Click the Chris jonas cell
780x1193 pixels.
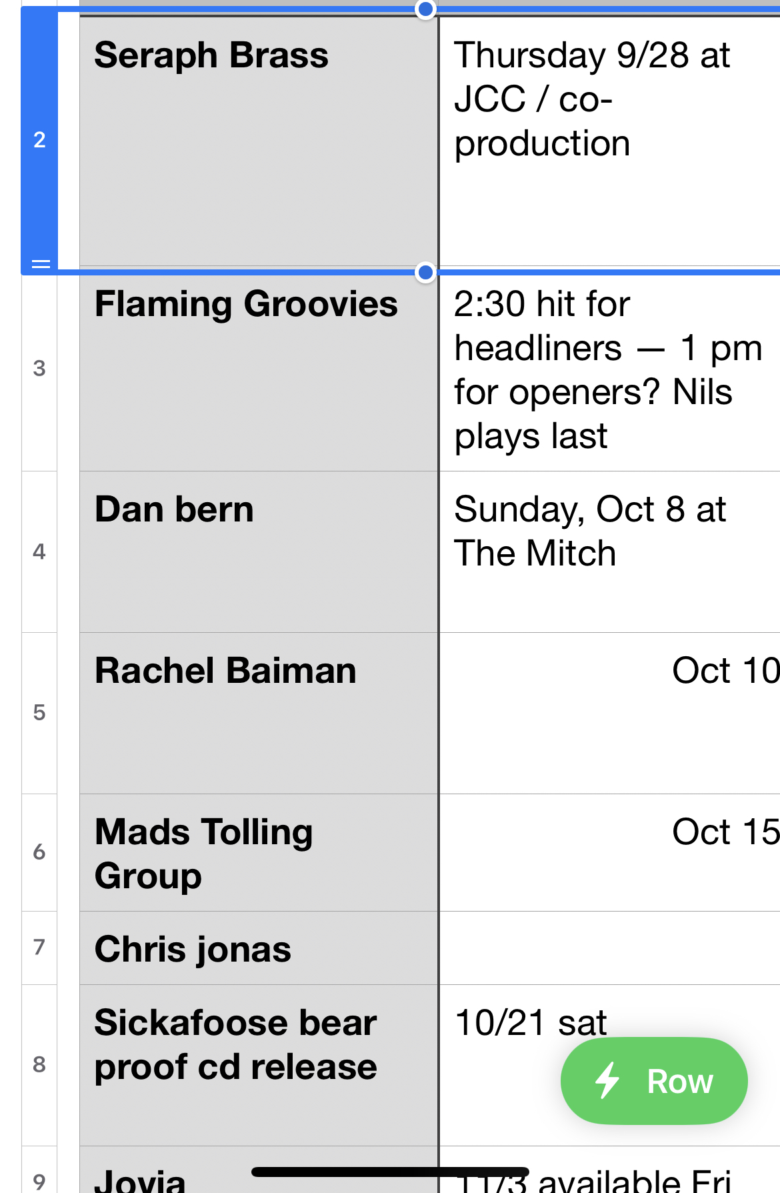click(259, 948)
